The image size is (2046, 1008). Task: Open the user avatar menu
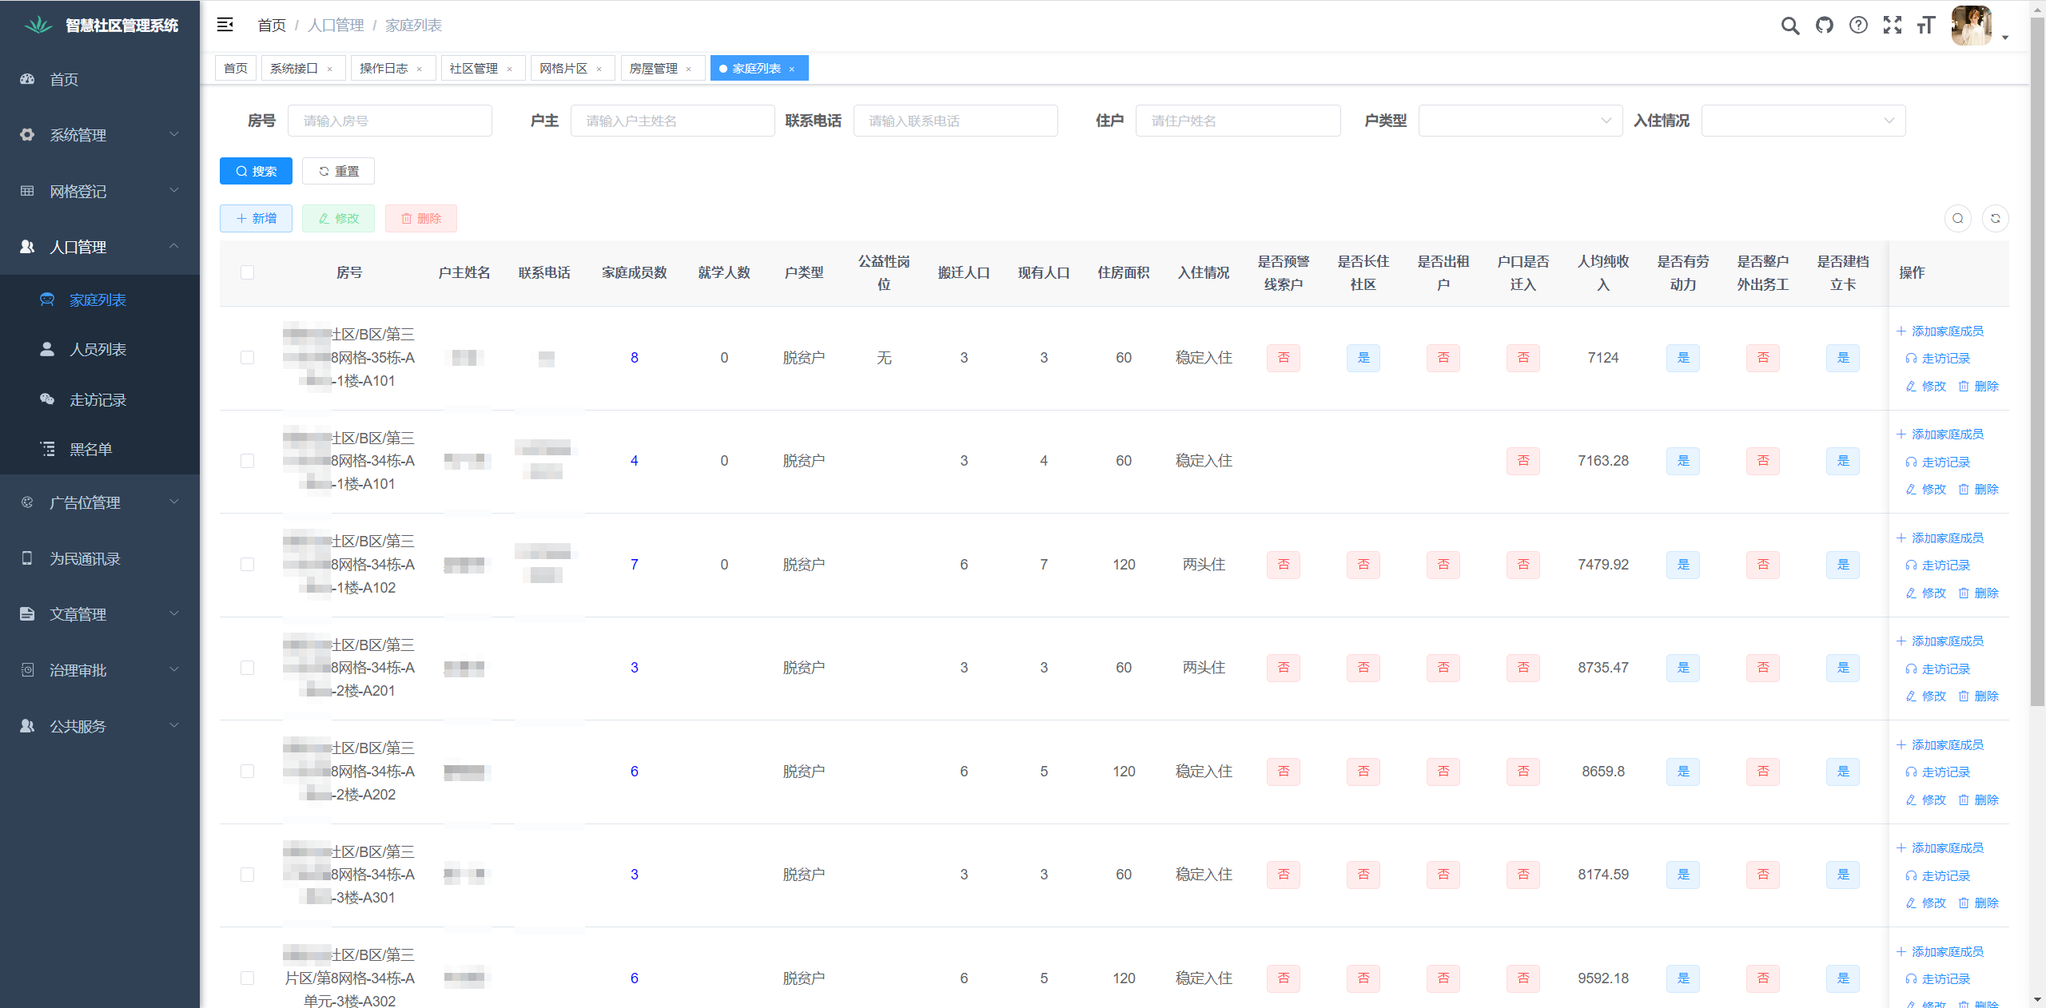point(1972,26)
